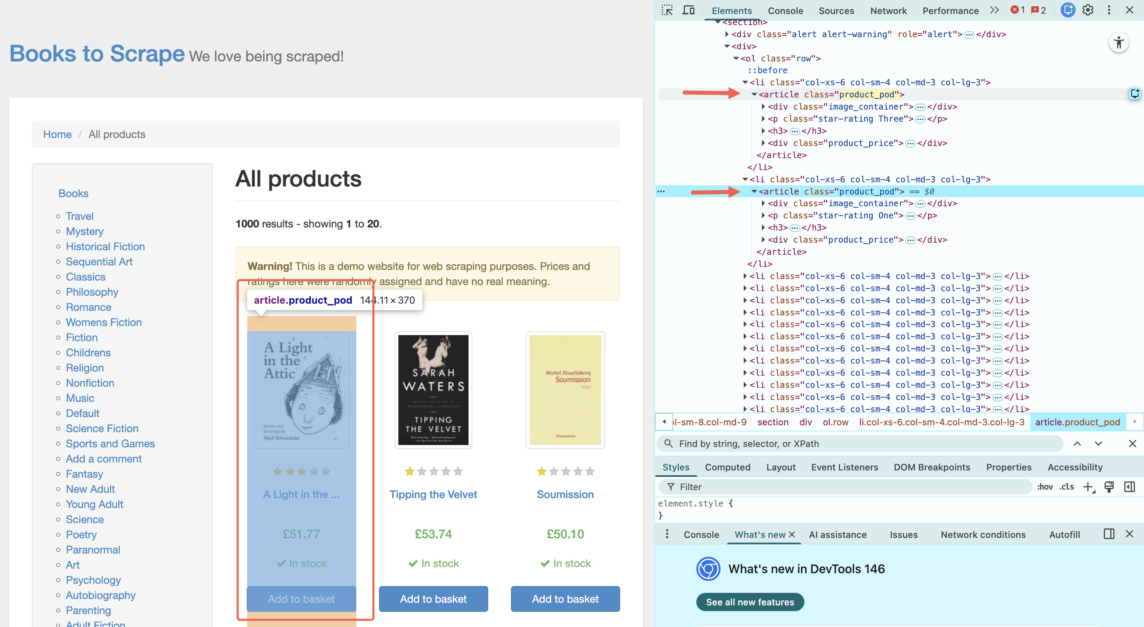Viewport: 1144px width, 627px height.
Task: Open the Science Fiction category link
Action: click(102, 428)
